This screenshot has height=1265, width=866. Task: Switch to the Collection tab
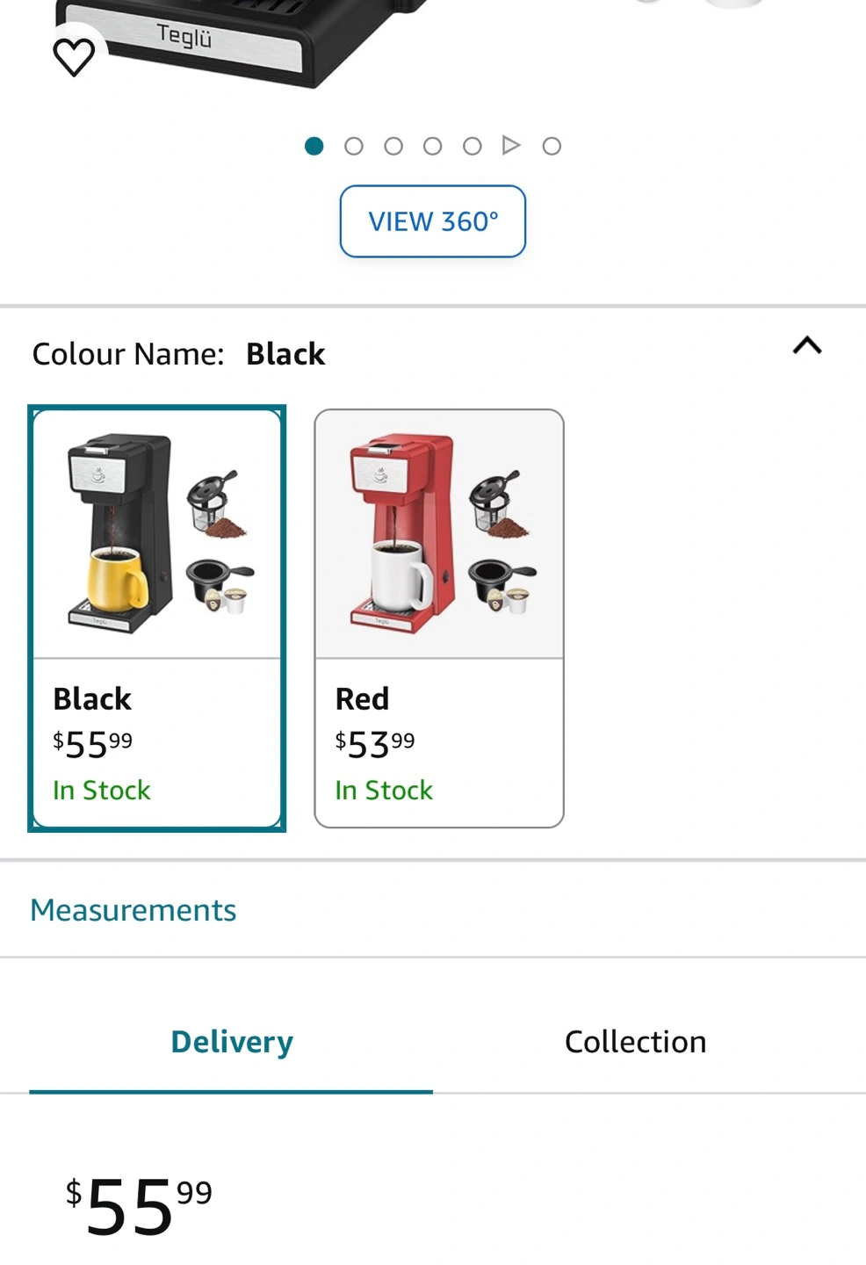(x=635, y=1042)
